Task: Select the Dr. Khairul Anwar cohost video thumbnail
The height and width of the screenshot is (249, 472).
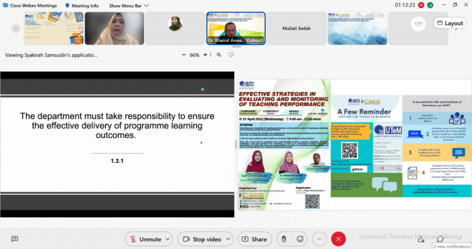Action: tap(236, 28)
